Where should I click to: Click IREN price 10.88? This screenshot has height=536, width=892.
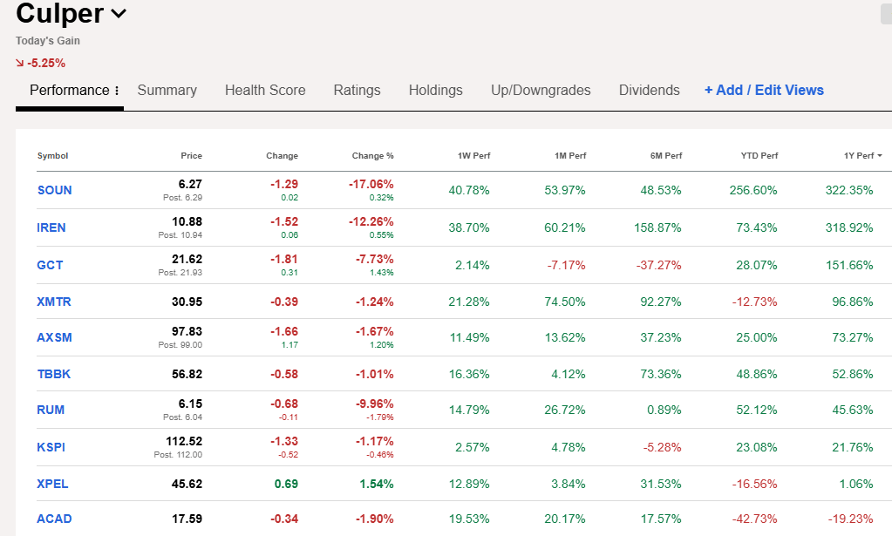tap(187, 221)
